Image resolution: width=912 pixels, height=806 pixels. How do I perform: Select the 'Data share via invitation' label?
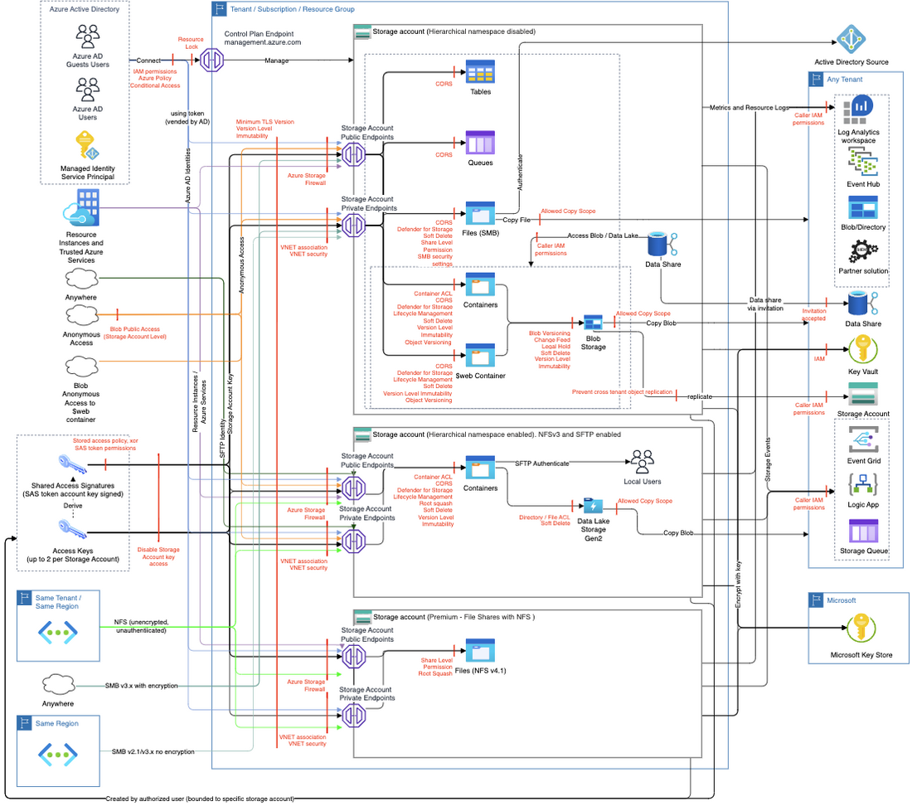click(x=765, y=304)
